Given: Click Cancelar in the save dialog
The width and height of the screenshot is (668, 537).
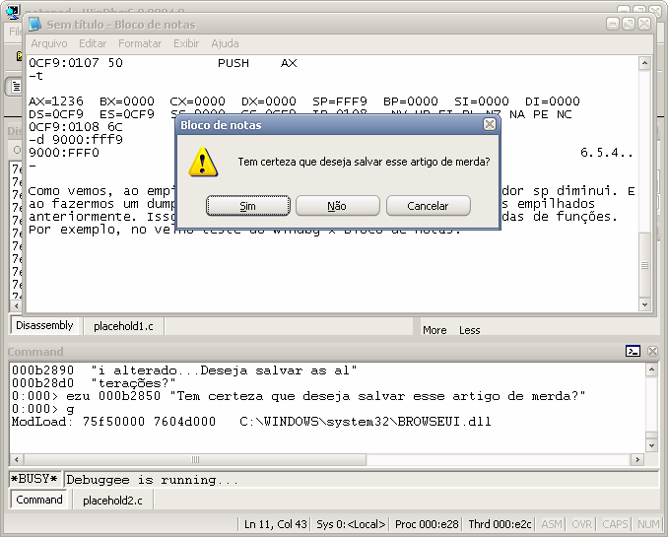Looking at the screenshot, I should (x=428, y=206).
